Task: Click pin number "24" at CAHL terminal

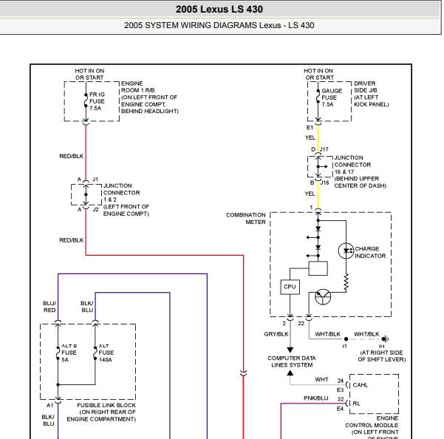Action: [341, 381]
